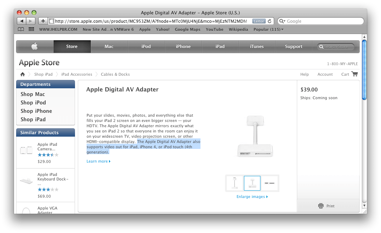Open Shop Mac department
The image size is (381, 233).
pos(33,94)
